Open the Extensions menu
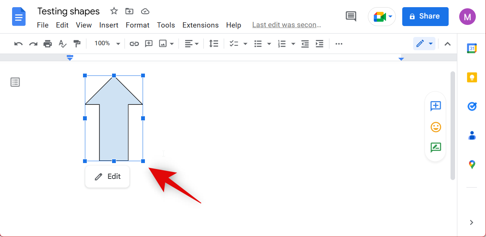Screen dimensions: 486x237 coord(200,25)
